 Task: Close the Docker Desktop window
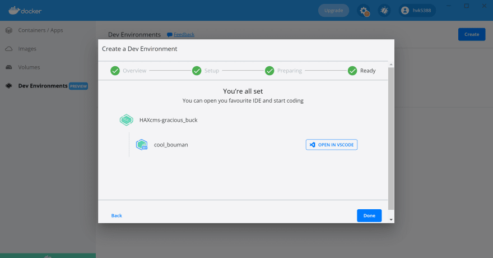coord(484,6)
